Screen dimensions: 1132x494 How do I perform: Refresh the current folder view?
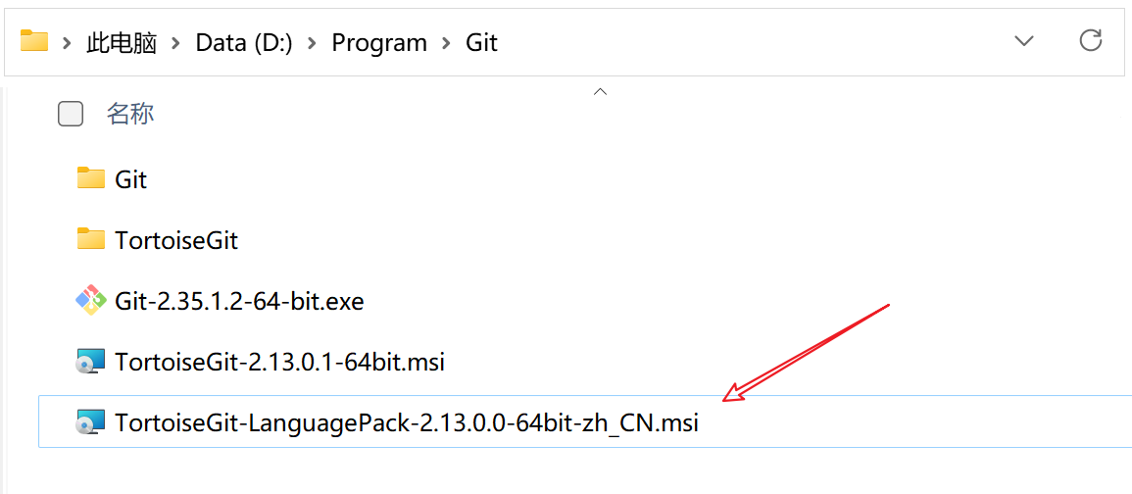pos(1090,41)
